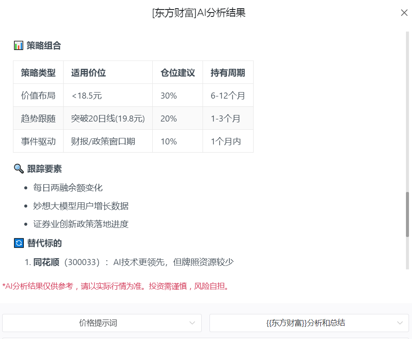Click the 跟踪要素 heading

click(45, 169)
